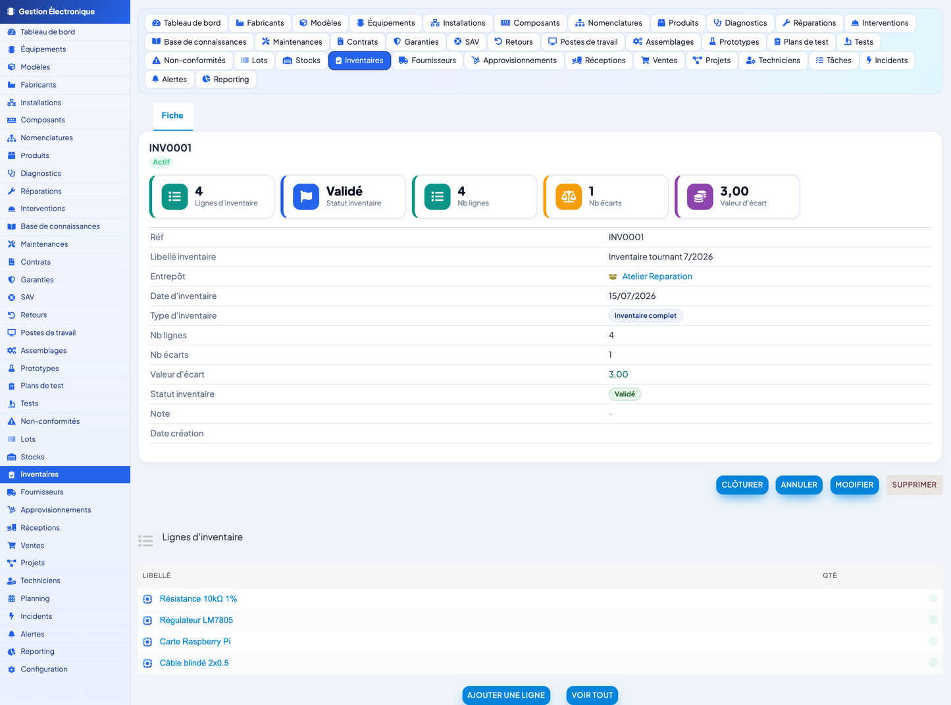951x705 pixels.
Task: Select Approvisionnements in the top menu
Action: coord(514,61)
